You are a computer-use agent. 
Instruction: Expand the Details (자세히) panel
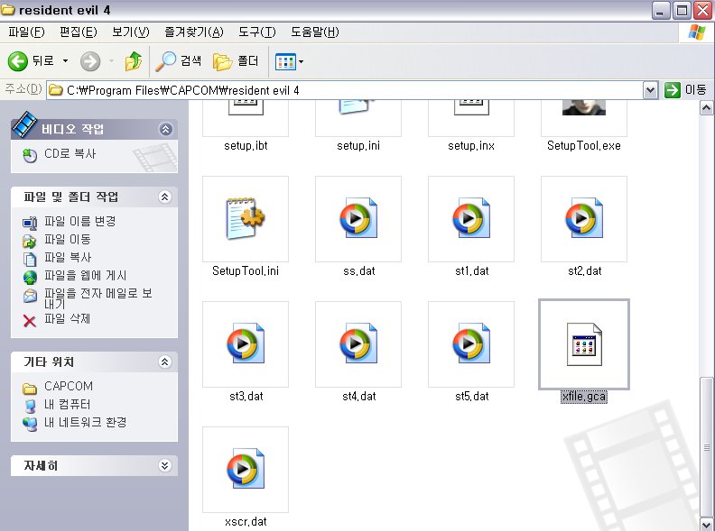point(164,465)
